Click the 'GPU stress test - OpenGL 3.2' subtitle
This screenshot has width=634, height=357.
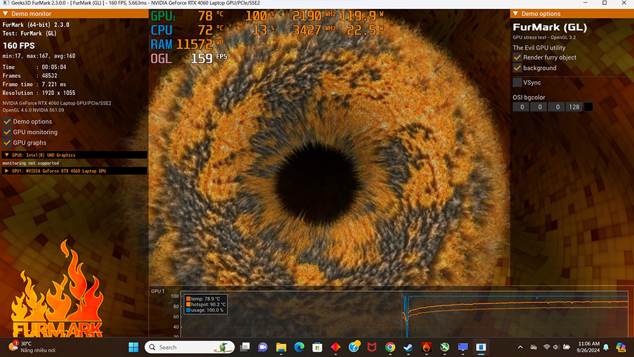[x=544, y=37]
